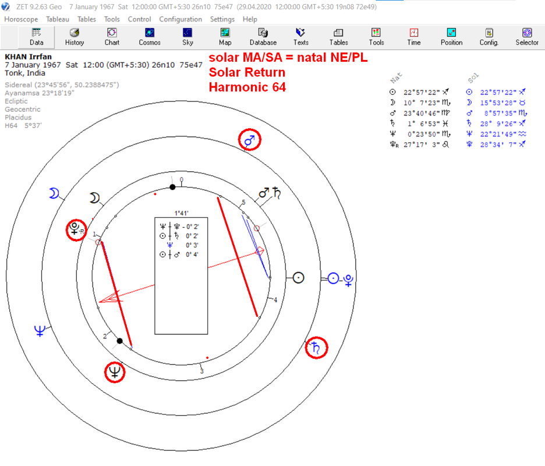Open the Tables menu in the menu bar
The image size is (545, 466).
point(87,19)
